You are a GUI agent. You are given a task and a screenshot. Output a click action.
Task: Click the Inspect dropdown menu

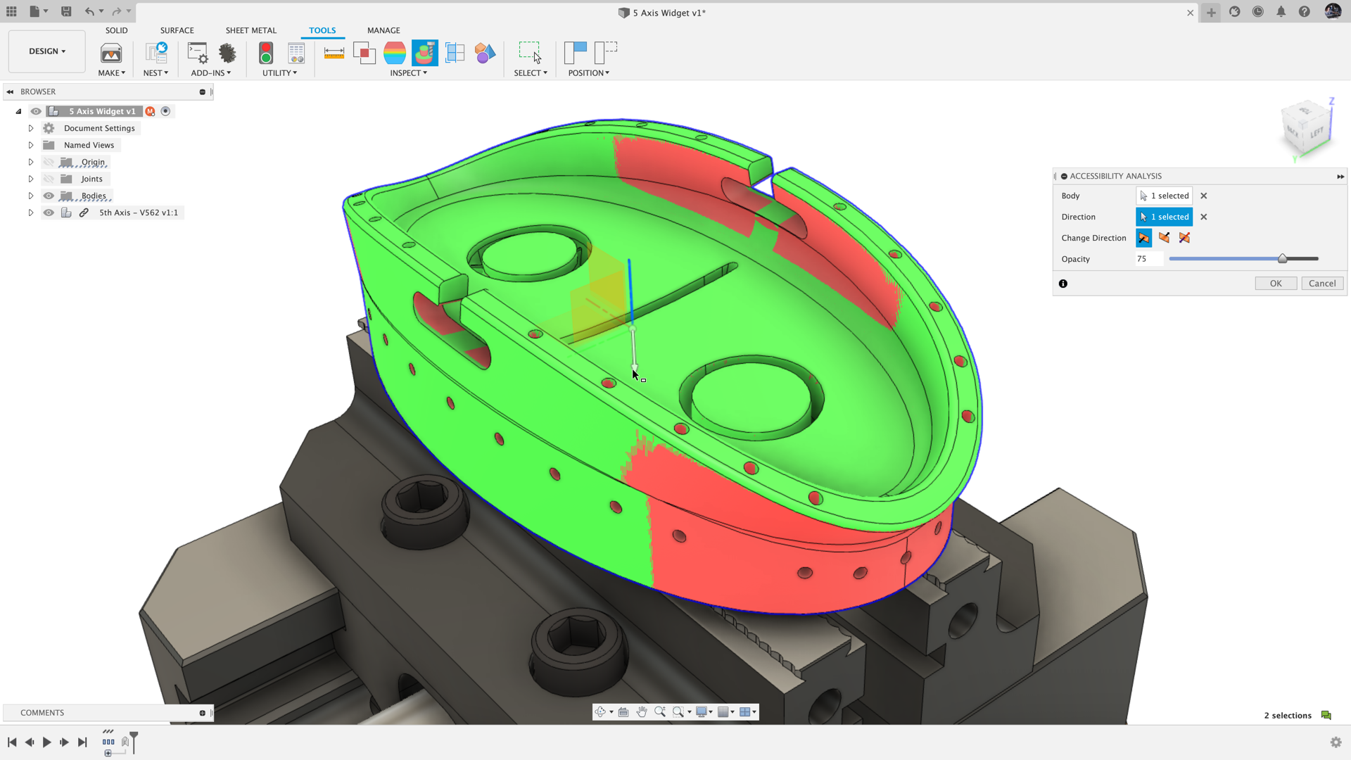[x=407, y=72]
